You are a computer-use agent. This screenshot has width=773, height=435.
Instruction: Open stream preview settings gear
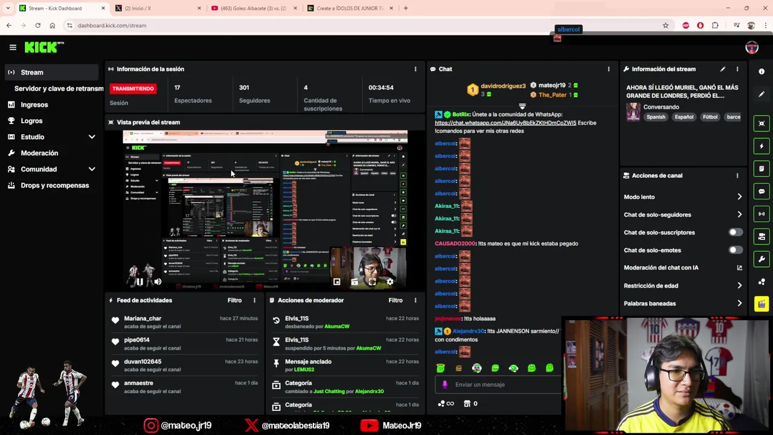click(x=390, y=282)
